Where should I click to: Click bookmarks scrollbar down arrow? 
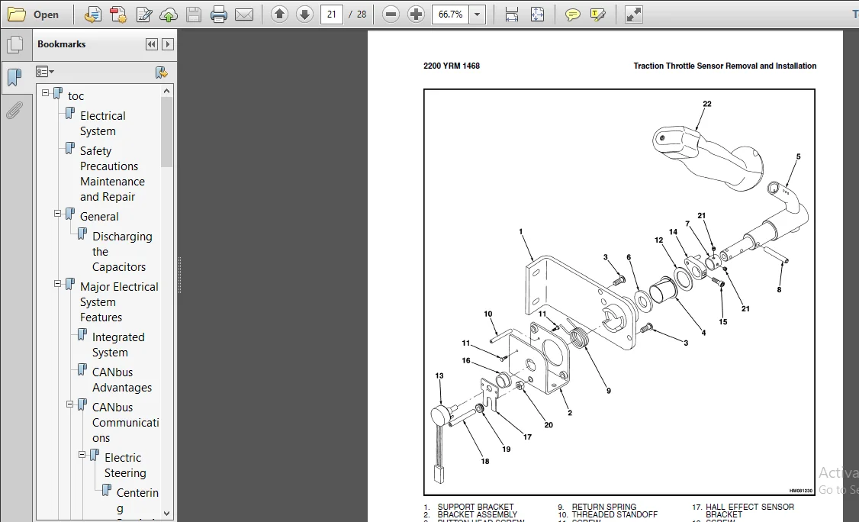click(x=166, y=514)
